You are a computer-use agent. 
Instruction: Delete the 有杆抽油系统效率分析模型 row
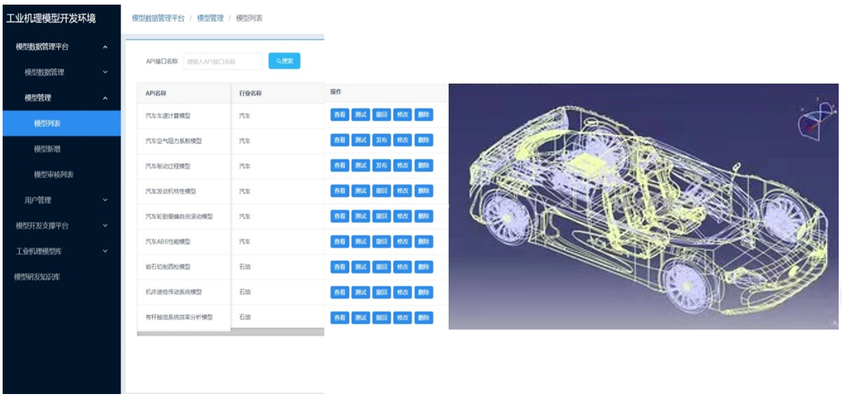tap(424, 318)
